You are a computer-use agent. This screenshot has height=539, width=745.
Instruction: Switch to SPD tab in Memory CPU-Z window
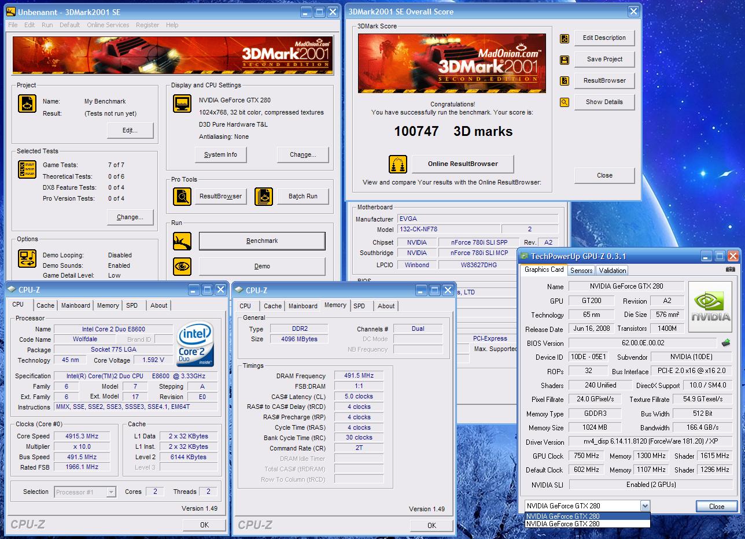[359, 306]
